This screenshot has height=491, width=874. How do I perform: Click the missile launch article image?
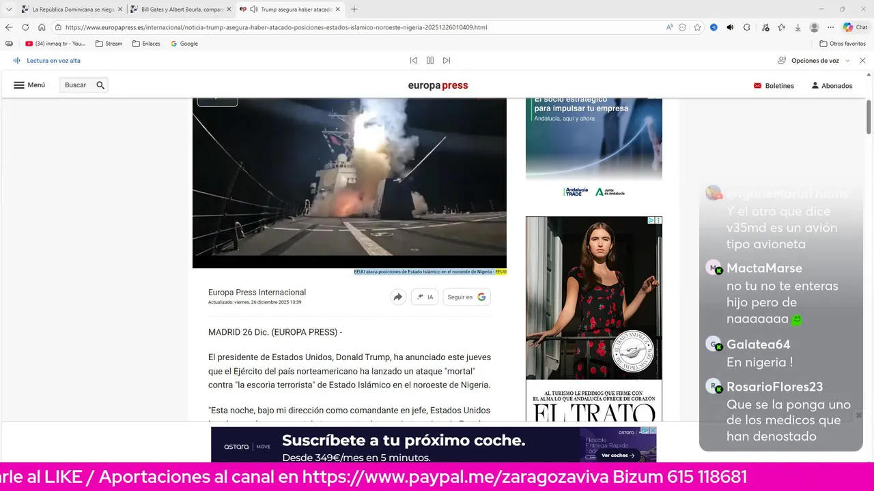[x=350, y=183]
